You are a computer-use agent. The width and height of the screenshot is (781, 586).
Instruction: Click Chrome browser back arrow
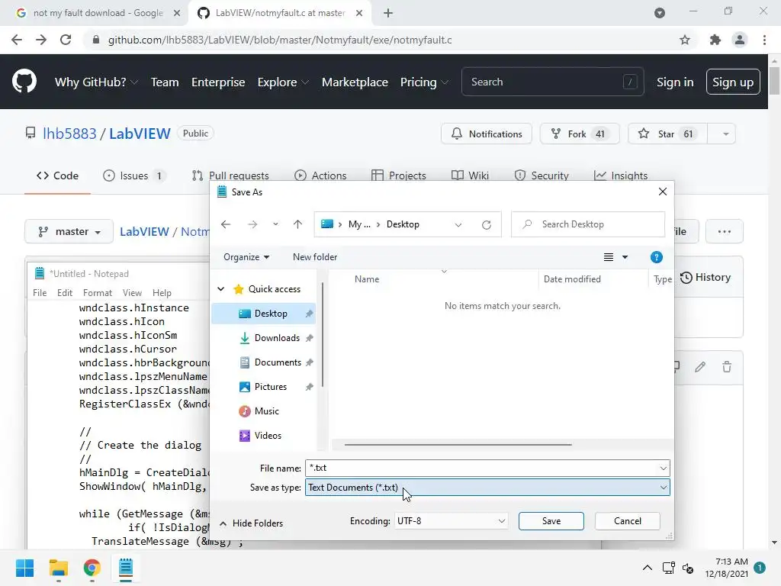[17, 40]
